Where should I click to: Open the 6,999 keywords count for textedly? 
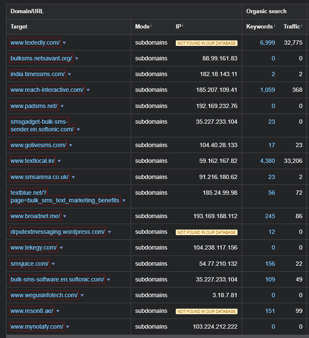click(268, 43)
